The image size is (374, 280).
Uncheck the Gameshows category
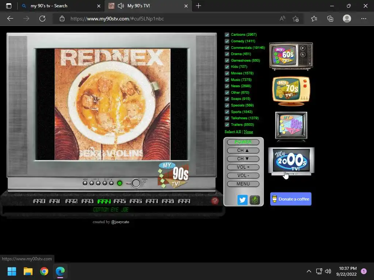[227, 61]
